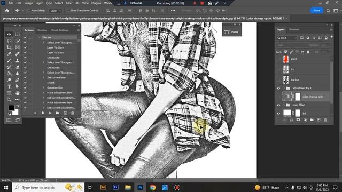Open the Paths panel button
342x192 pixels.
(x=232, y=32)
